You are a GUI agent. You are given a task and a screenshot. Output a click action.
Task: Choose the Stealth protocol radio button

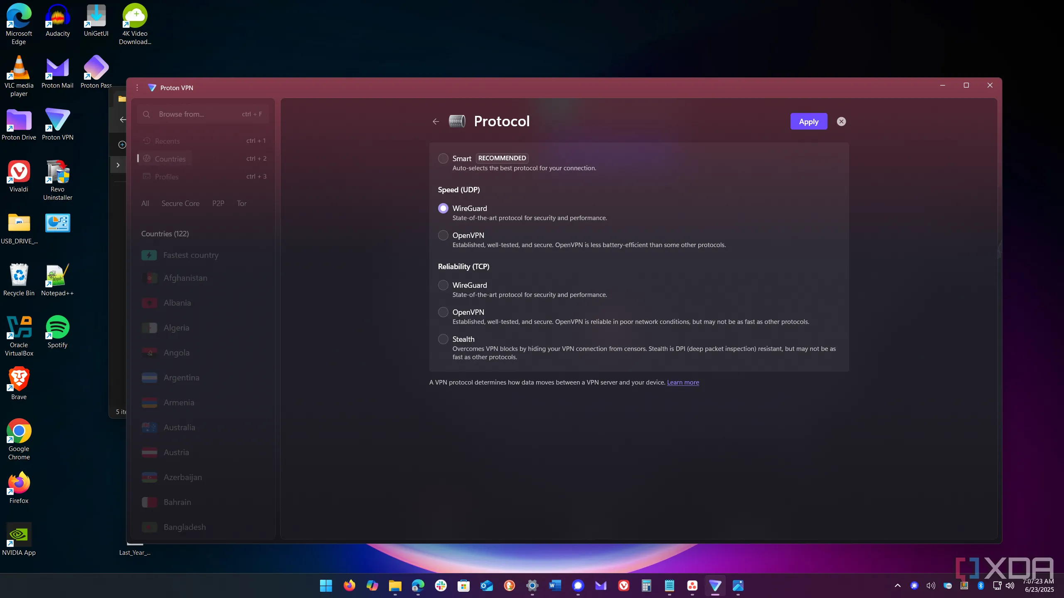[443, 339]
